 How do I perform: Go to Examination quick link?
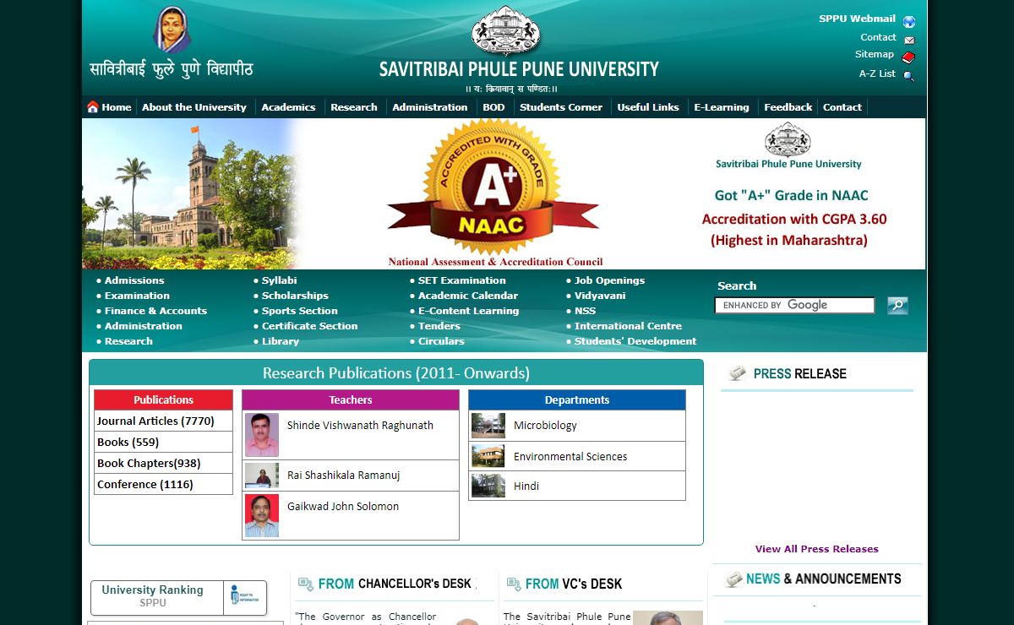[x=137, y=296]
